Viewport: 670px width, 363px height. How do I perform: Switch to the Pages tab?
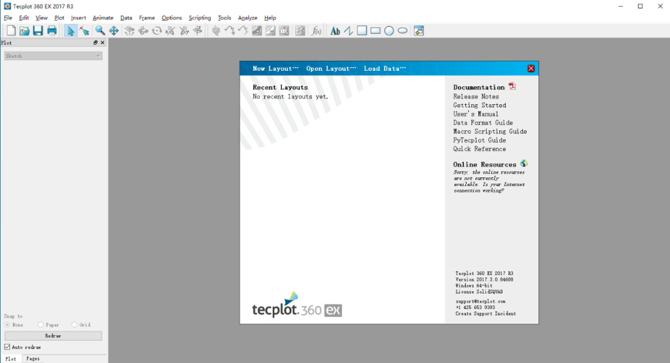click(33, 359)
